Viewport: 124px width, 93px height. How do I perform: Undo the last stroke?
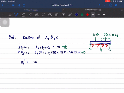pyautogui.click(x=100, y=5)
